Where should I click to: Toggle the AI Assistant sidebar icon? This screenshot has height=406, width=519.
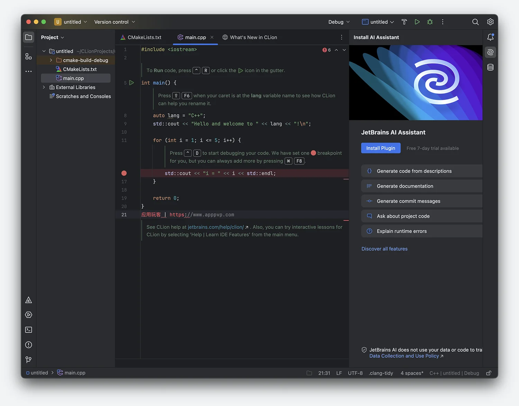[490, 52]
